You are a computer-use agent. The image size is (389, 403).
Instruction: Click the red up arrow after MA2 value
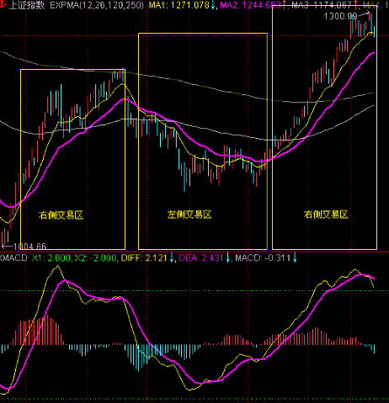[x=285, y=5]
